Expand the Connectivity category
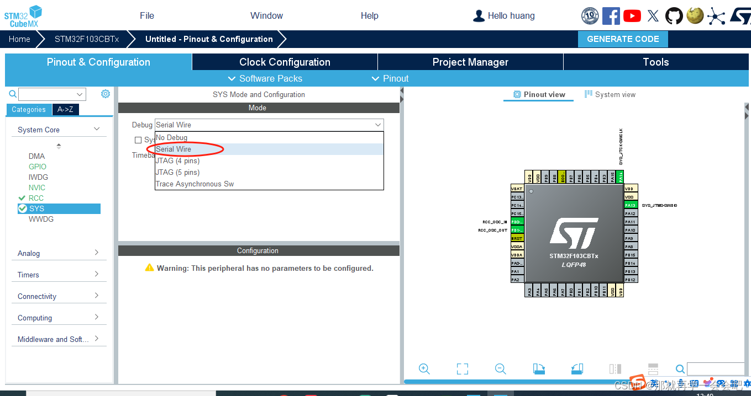Viewport: 751px width, 396px height. (x=59, y=296)
